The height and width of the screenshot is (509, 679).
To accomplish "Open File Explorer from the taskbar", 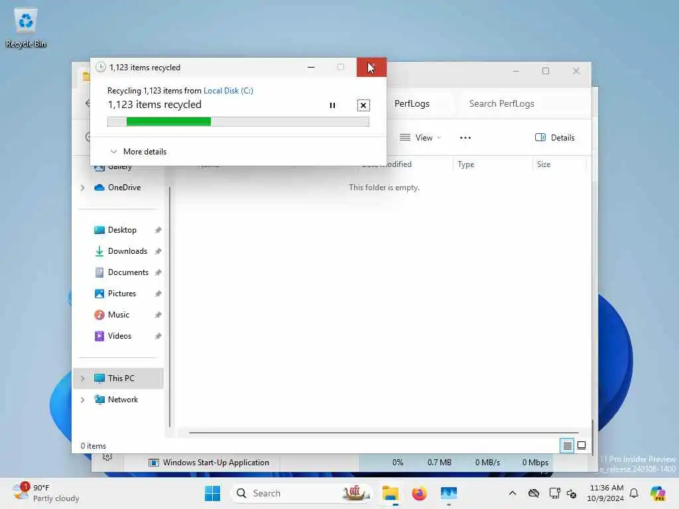I will (390, 493).
